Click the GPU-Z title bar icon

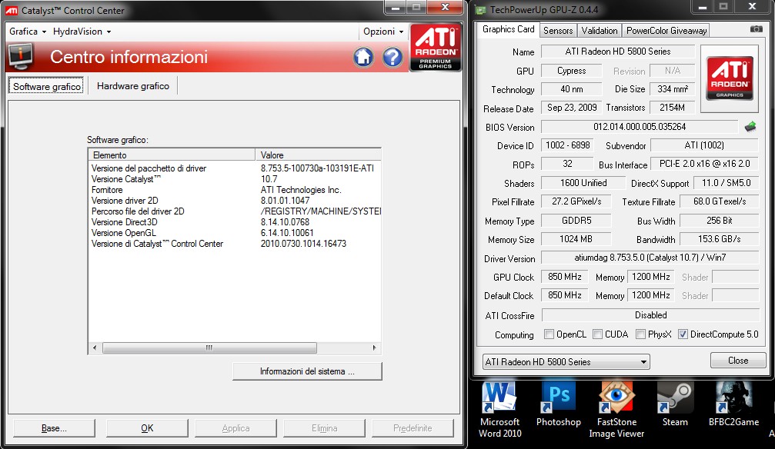(x=480, y=10)
